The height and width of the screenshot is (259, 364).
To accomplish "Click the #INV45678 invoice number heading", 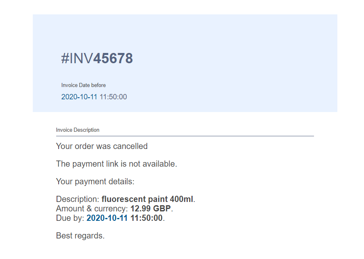I will pyautogui.click(x=97, y=58).
